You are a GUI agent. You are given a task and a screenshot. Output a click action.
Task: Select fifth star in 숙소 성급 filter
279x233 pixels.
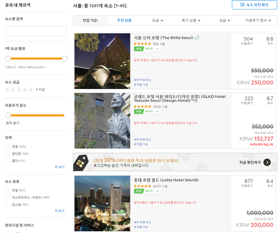[x=31, y=89]
